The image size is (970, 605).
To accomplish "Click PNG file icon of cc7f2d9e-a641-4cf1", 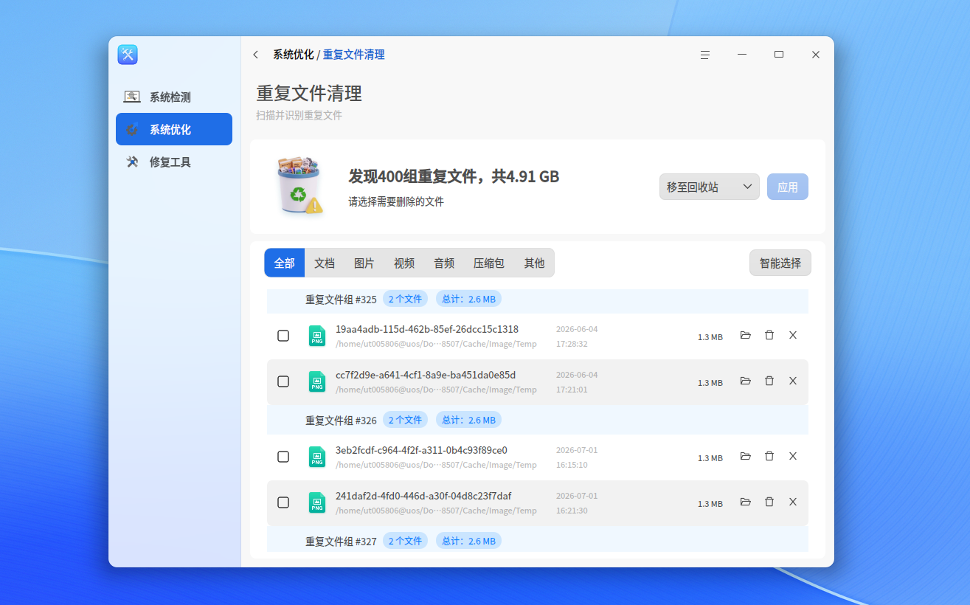I will pos(317,382).
